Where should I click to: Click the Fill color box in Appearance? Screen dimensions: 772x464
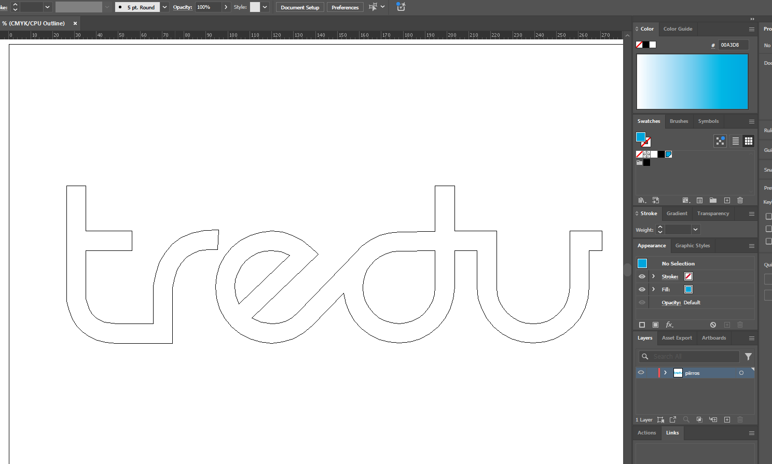click(688, 289)
